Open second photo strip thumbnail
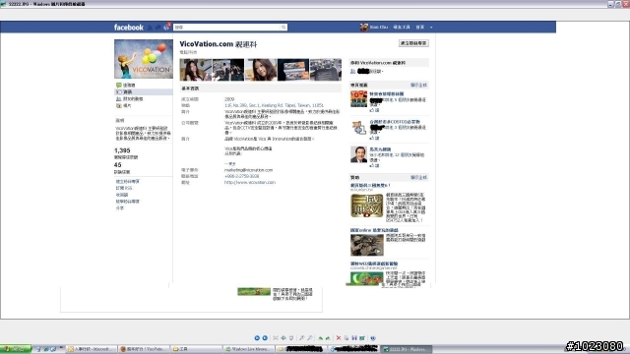Viewport: 630px width, 354px height. pos(228,70)
